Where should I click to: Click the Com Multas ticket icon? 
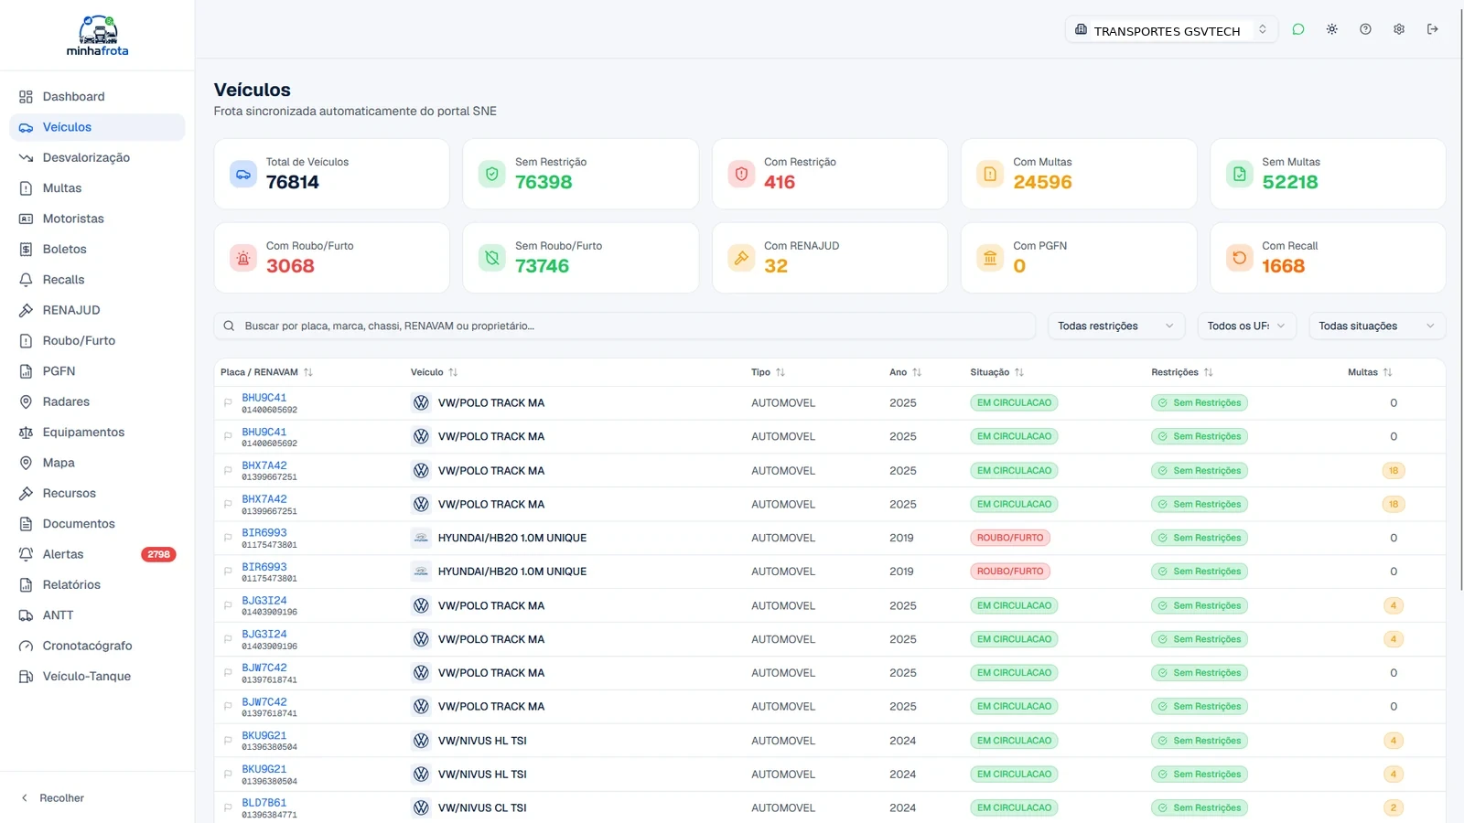[990, 174]
